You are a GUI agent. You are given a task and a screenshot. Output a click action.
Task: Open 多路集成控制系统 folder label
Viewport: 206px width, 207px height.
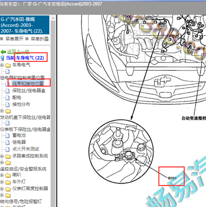point(30,156)
